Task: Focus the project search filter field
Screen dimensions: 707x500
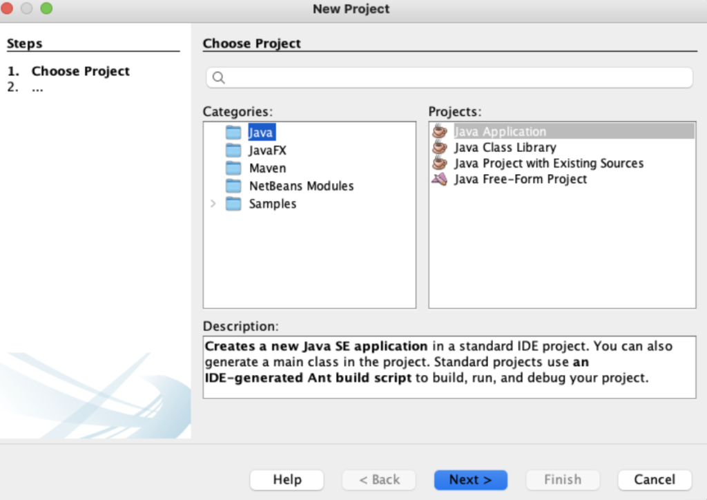Action: point(456,77)
